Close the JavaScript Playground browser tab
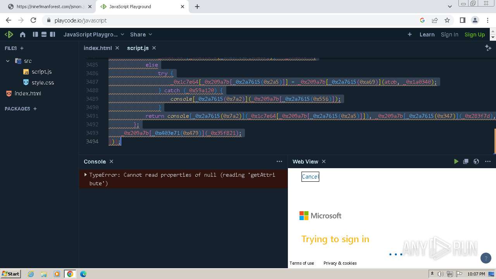 [183, 7]
